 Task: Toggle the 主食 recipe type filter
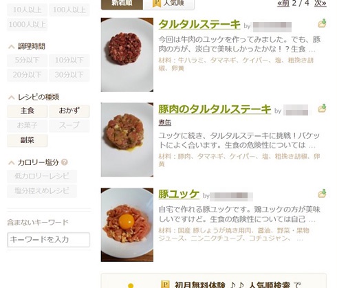click(x=28, y=111)
